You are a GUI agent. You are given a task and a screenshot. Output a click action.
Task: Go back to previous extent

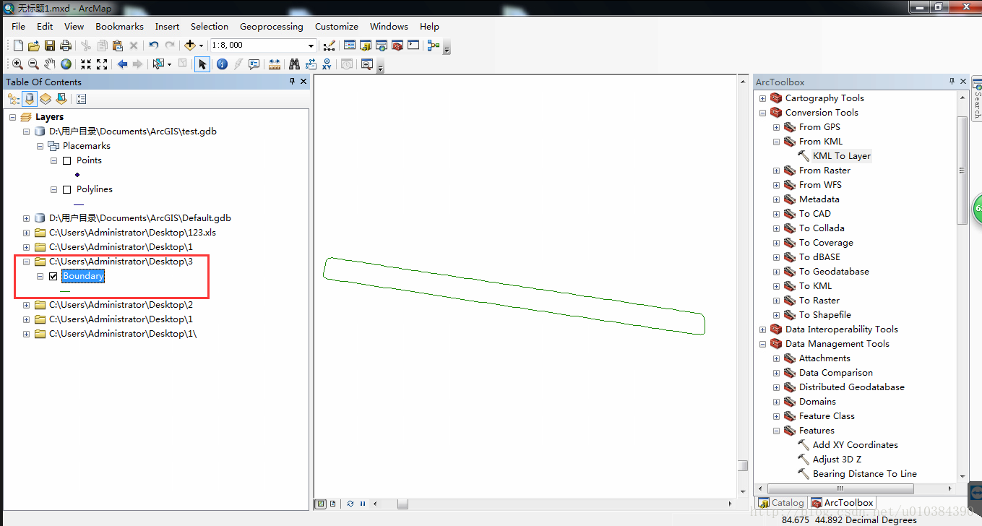pyautogui.click(x=122, y=64)
